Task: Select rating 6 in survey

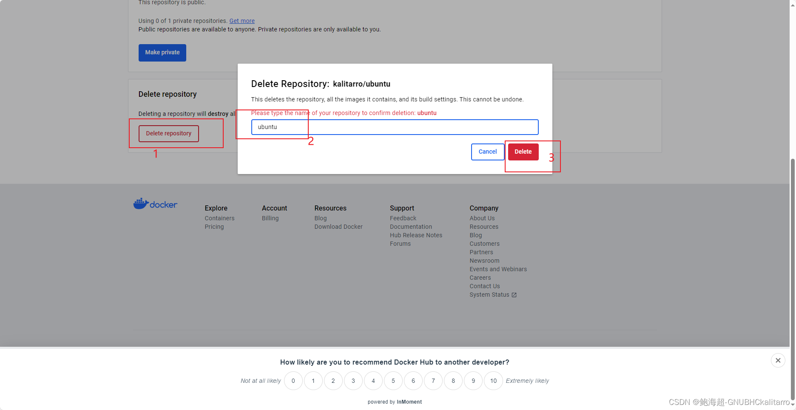Action: 413,381
